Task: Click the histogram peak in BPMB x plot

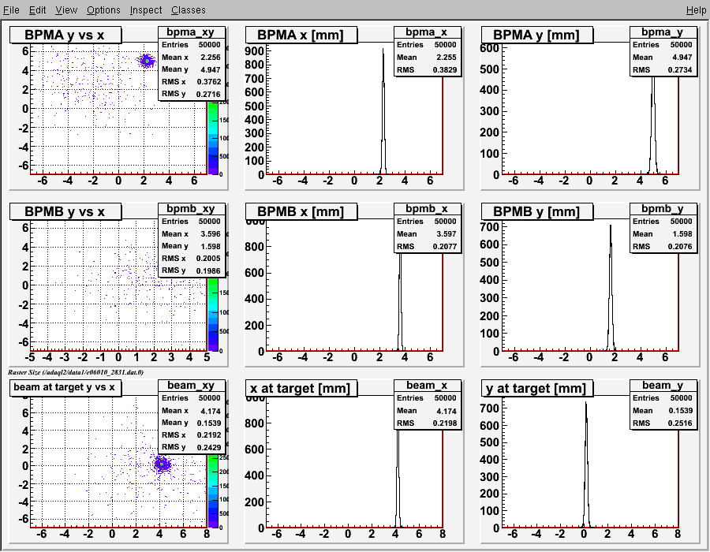Action: click(400, 302)
